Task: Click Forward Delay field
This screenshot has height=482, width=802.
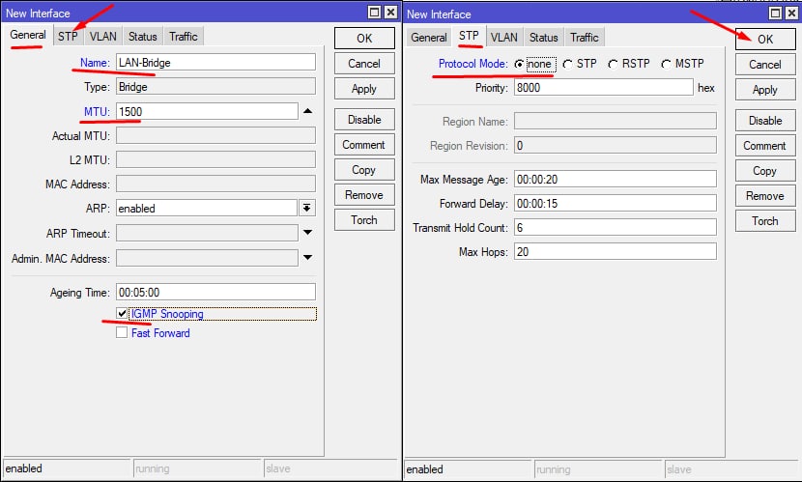Action: pos(616,203)
